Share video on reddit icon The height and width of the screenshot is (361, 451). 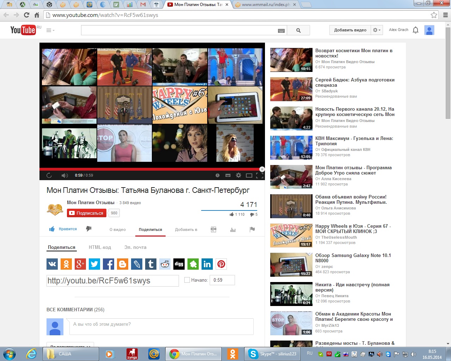165,264
